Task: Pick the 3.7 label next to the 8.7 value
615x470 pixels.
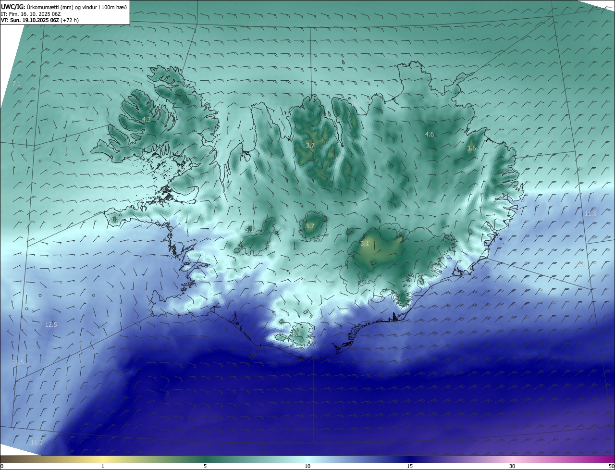Action: (x=310, y=146)
